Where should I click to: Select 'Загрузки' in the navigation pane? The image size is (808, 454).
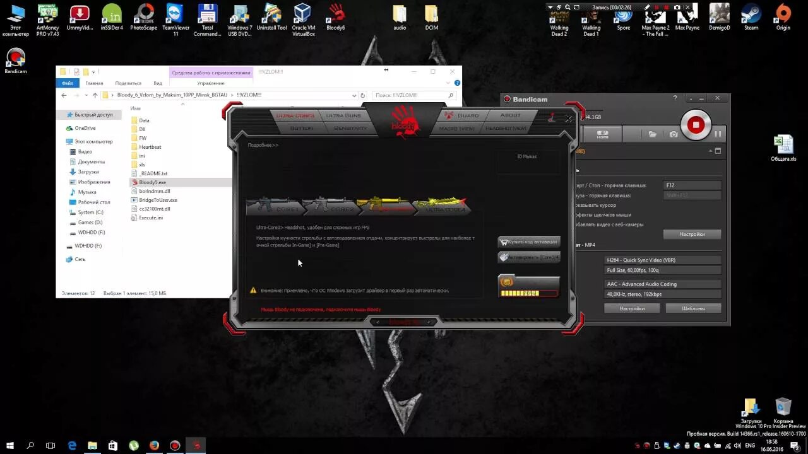pyautogui.click(x=84, y=172)
